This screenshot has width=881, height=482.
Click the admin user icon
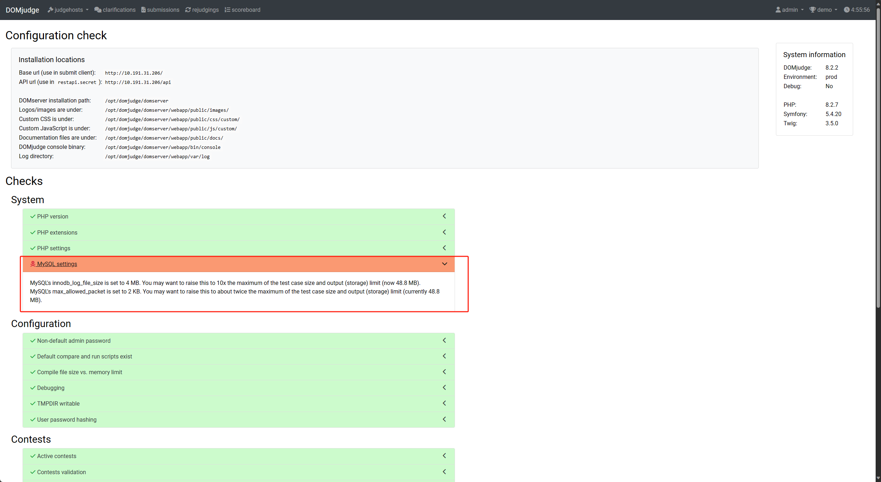778,10
